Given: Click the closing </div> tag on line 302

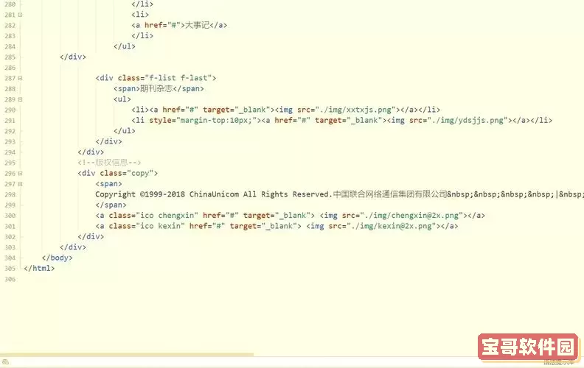Looking at the screenshot, I should click(91, 237).
